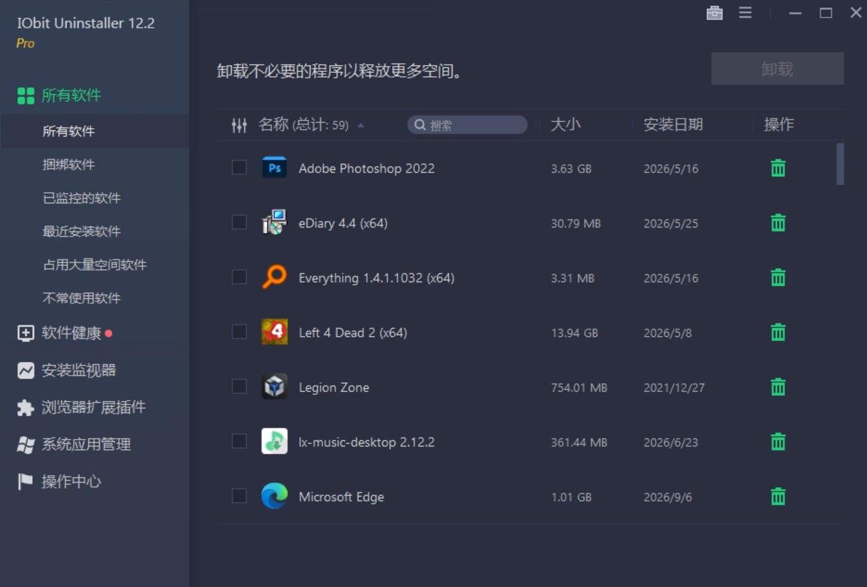Show 最近安装软件 list
This screenshot has height=587, width=867.
tap(82, 231)
